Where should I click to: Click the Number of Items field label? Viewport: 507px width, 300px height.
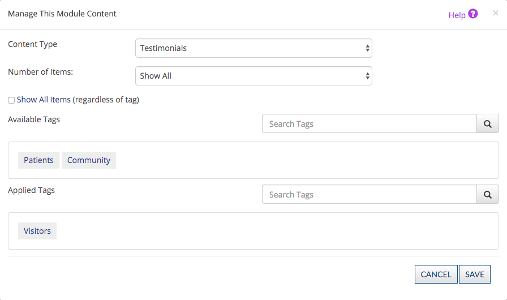tap(40, 72)
